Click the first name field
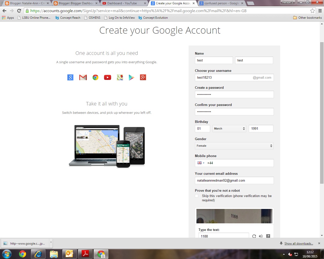The image size is (324, 259). (214, 60)
